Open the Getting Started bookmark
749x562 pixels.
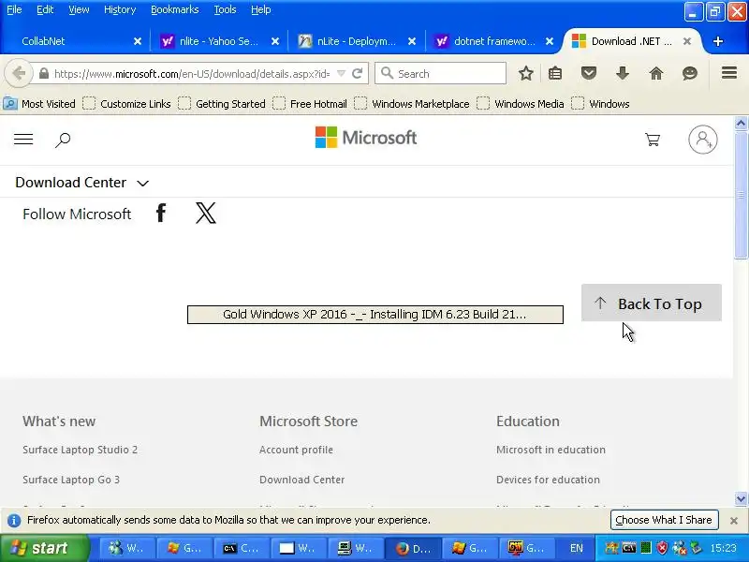pyautogui.click(x=222, y=104)
